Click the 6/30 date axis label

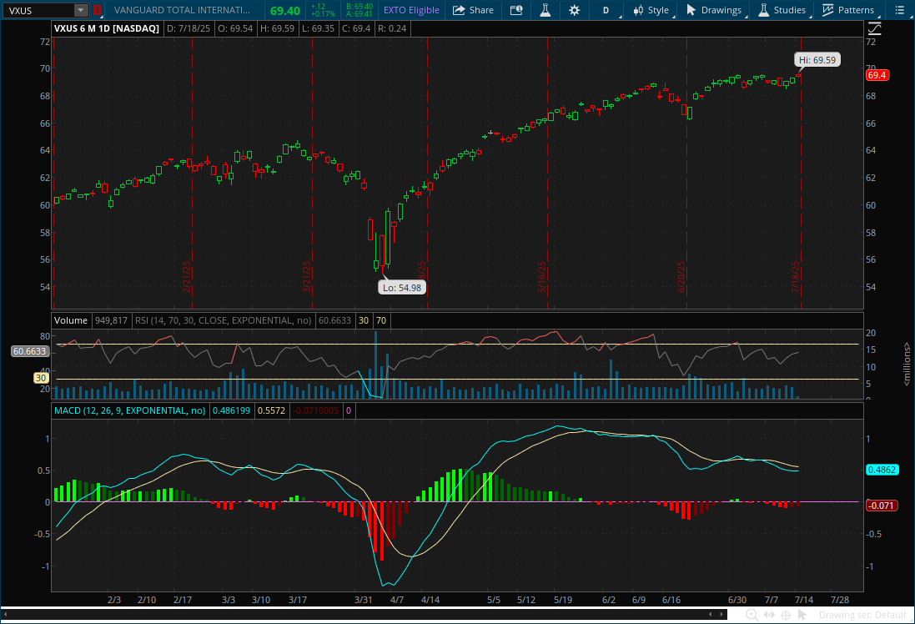737,600
